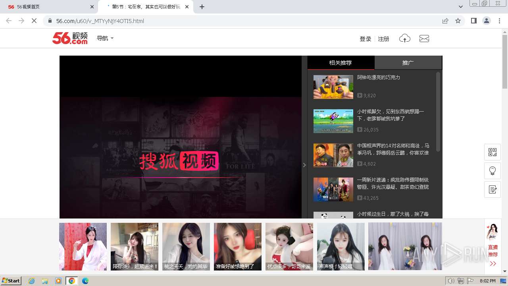
Task: Open 直播推荐 live recommendation panel
Action: pos(493,251)
